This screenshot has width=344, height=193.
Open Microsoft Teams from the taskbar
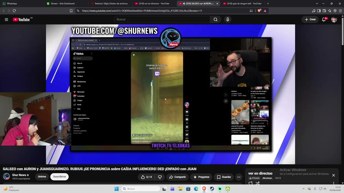pos(172,189)
